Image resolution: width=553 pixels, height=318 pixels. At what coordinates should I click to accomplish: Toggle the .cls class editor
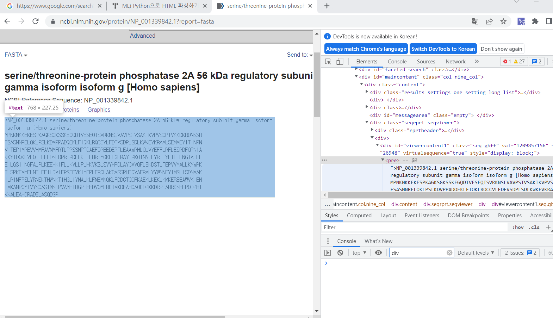pos(535,227)
